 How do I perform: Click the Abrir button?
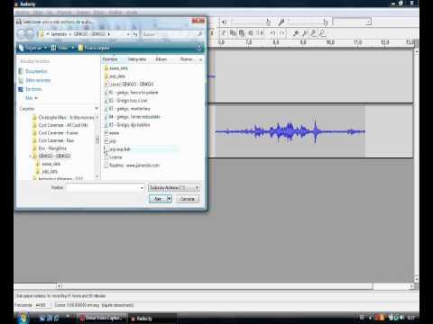tap(158, 199)
